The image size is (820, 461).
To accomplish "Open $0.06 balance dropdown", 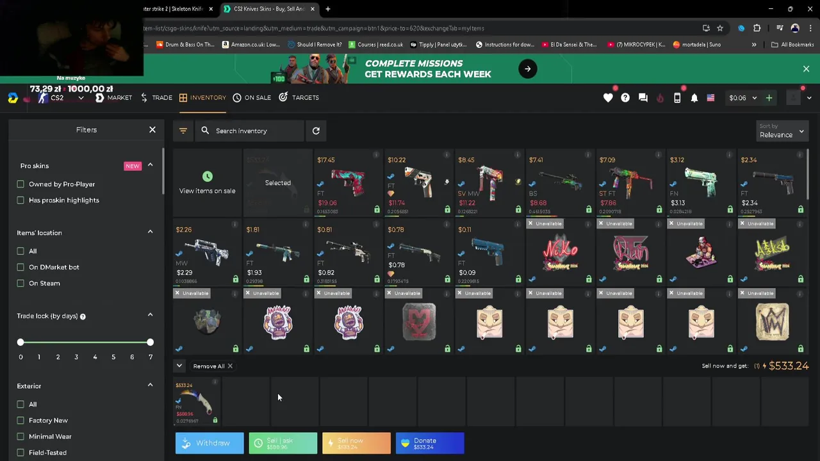I will coord(742,98).
